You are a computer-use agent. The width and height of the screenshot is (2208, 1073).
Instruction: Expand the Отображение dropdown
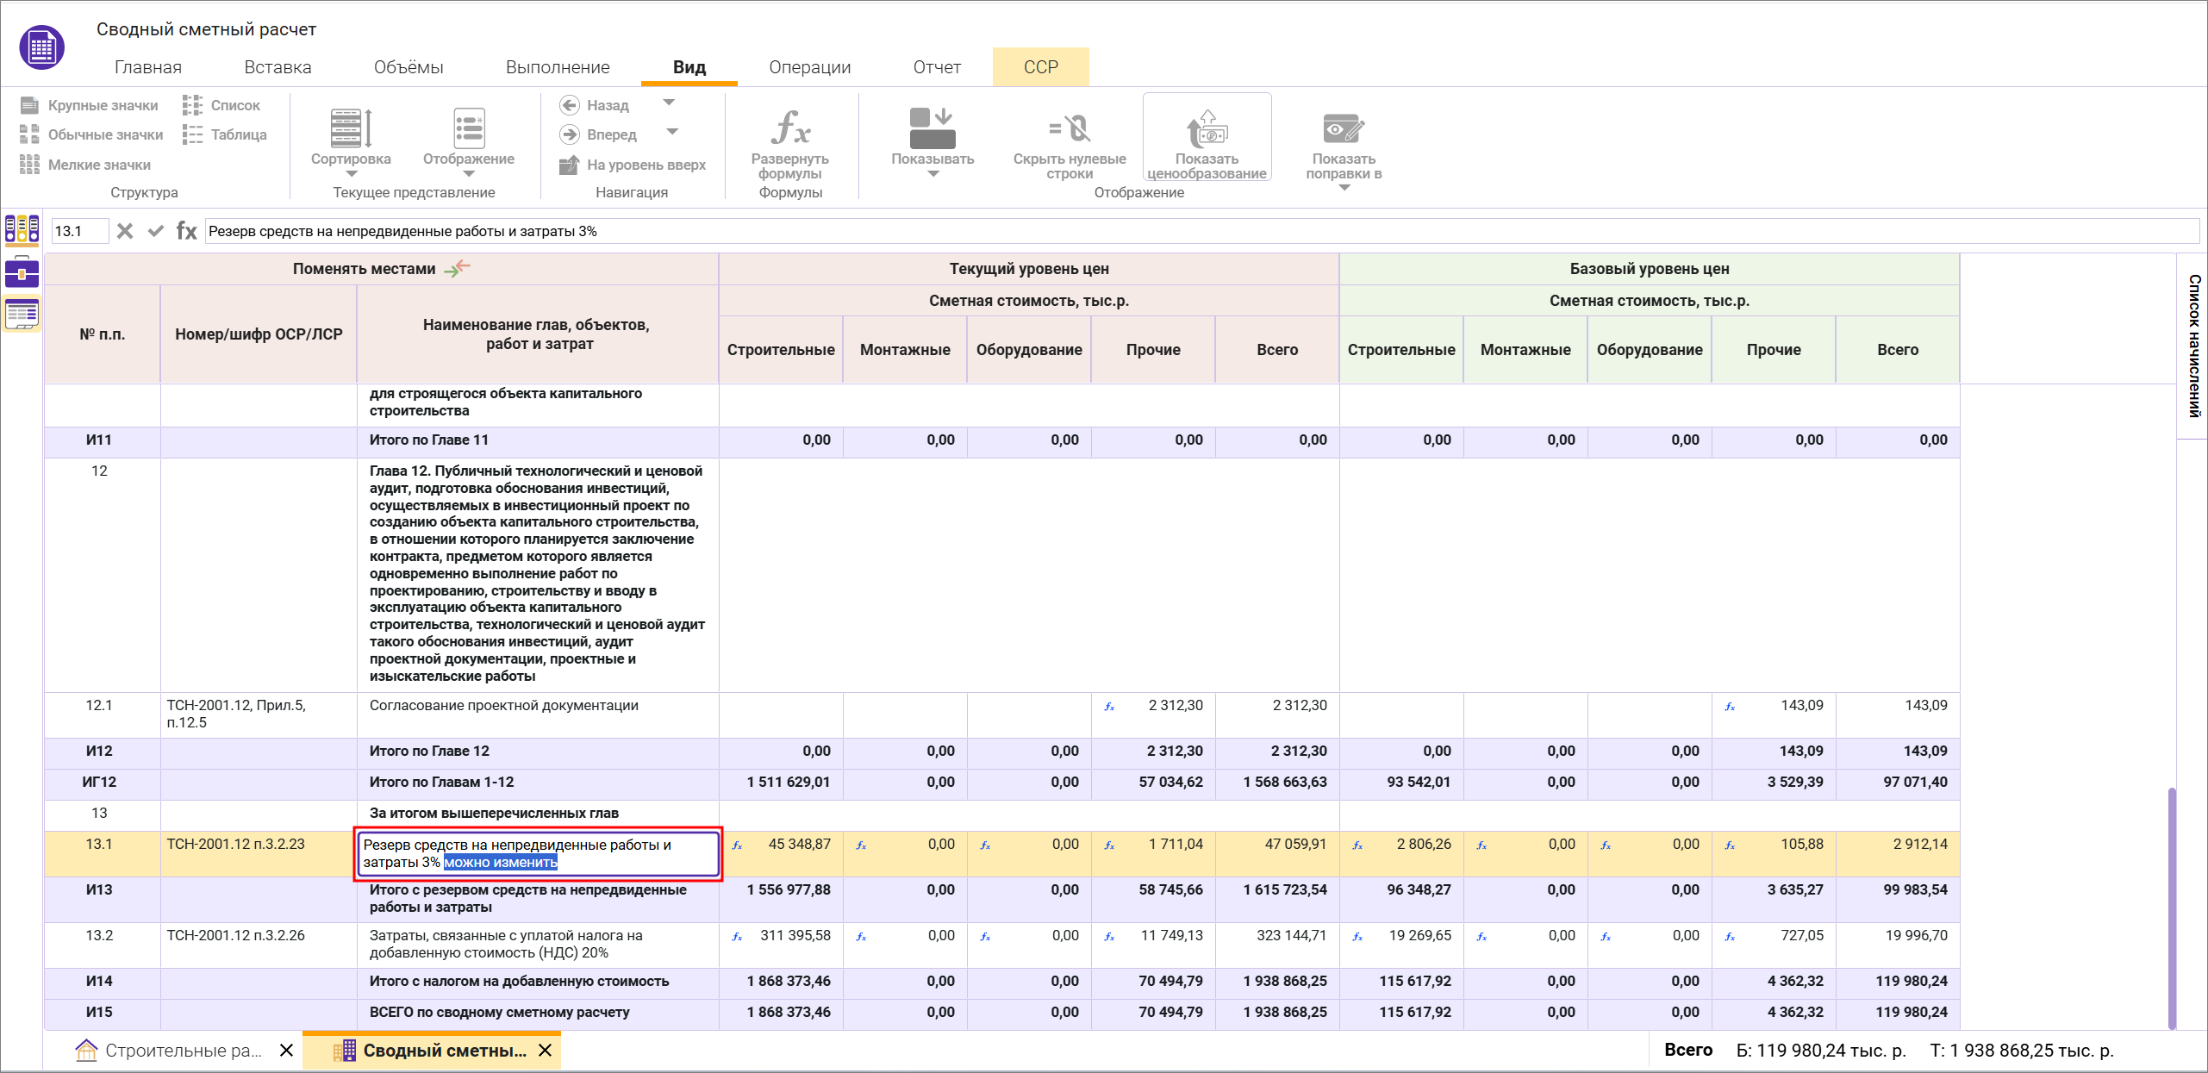[x=468, y=174]
